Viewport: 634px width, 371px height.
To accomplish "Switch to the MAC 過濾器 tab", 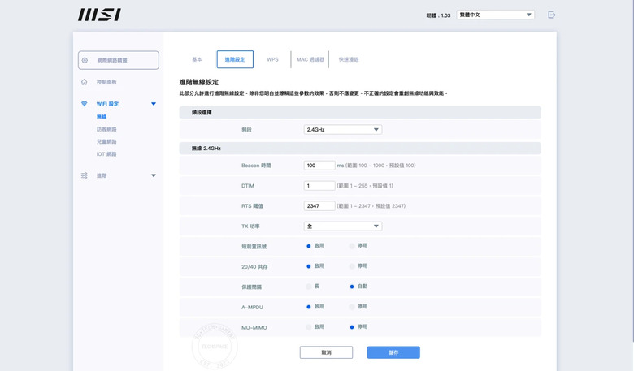I will click(310, 59).
